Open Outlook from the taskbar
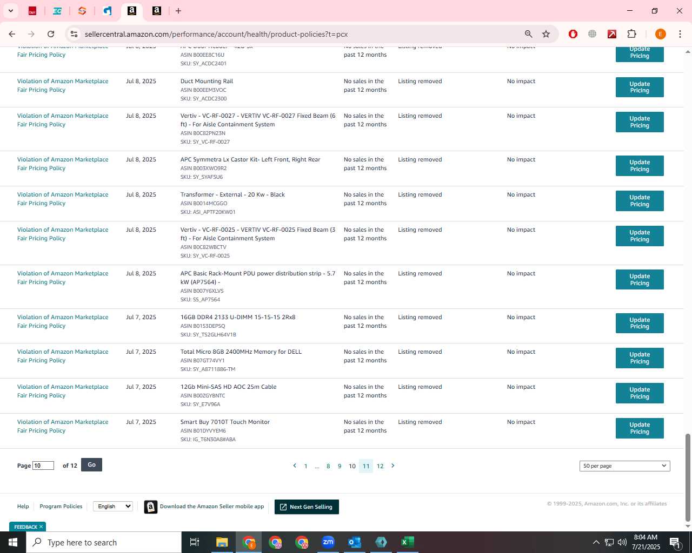Image resolution: width=692 pixels, height=553 pixels. tap(355, 542)
